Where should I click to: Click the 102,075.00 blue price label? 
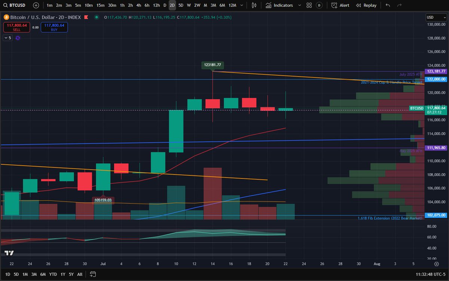[436, 216]
